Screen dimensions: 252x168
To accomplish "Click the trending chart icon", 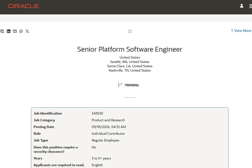I will point(120,85).
